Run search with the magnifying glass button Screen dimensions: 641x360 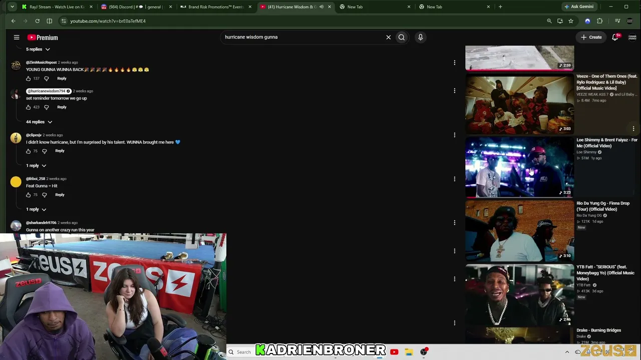point(402,37)
